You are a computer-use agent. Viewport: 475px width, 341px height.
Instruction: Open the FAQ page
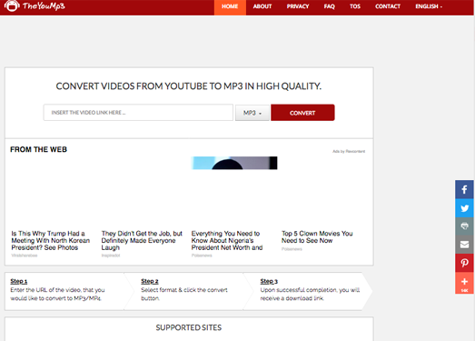[330, 6]
